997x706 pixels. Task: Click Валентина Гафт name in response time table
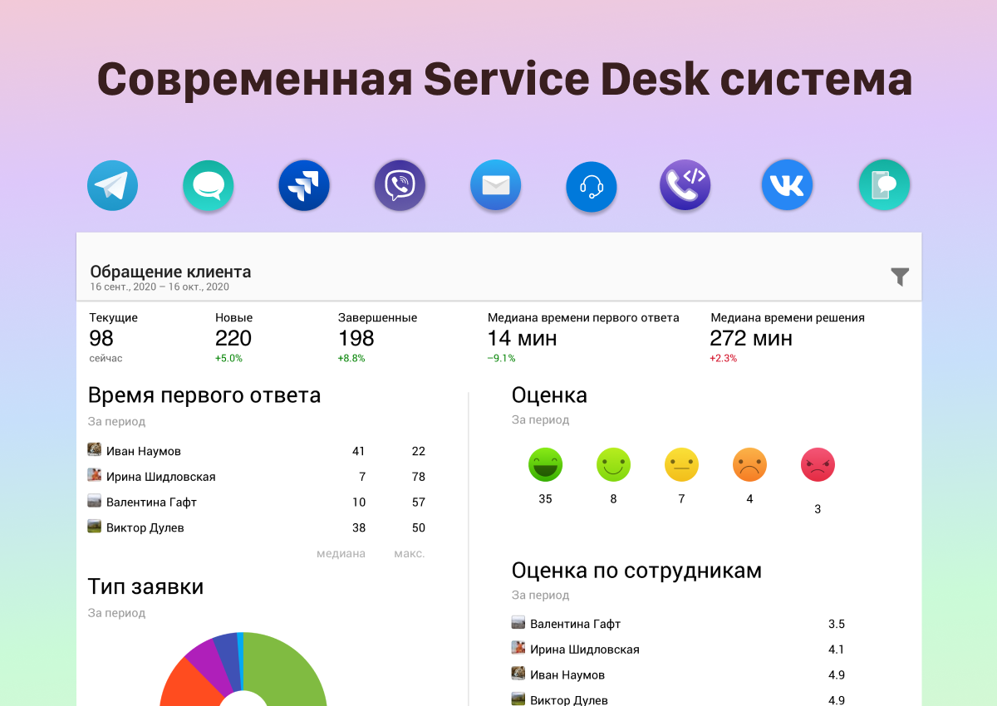click(x=151, y=503)
